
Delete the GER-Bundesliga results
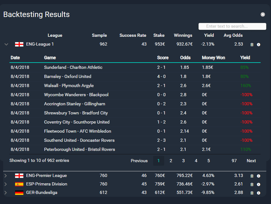point(252,192)
